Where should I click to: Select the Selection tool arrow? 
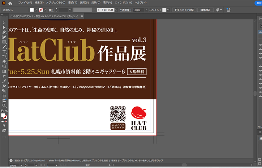click(x=4, y=22)
